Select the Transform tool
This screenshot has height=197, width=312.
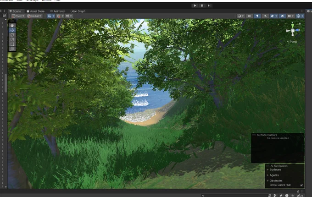point(12,49)
